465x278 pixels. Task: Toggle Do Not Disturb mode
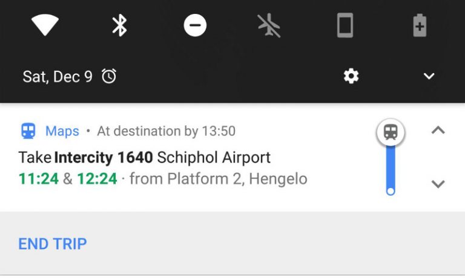coord(195,25)
